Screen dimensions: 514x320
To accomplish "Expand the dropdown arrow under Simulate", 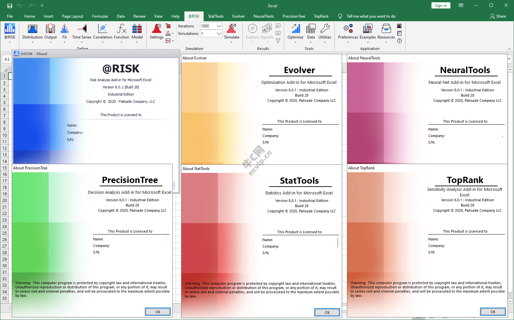I will [231, 42].
